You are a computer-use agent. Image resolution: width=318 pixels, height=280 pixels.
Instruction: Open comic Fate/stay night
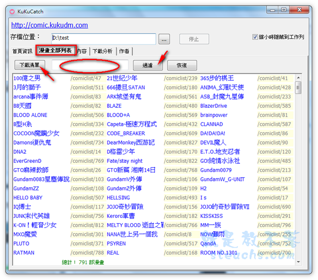(x=125, y=161)
